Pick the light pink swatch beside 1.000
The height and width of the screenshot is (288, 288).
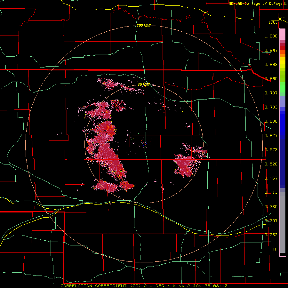[x=283, y=34]
